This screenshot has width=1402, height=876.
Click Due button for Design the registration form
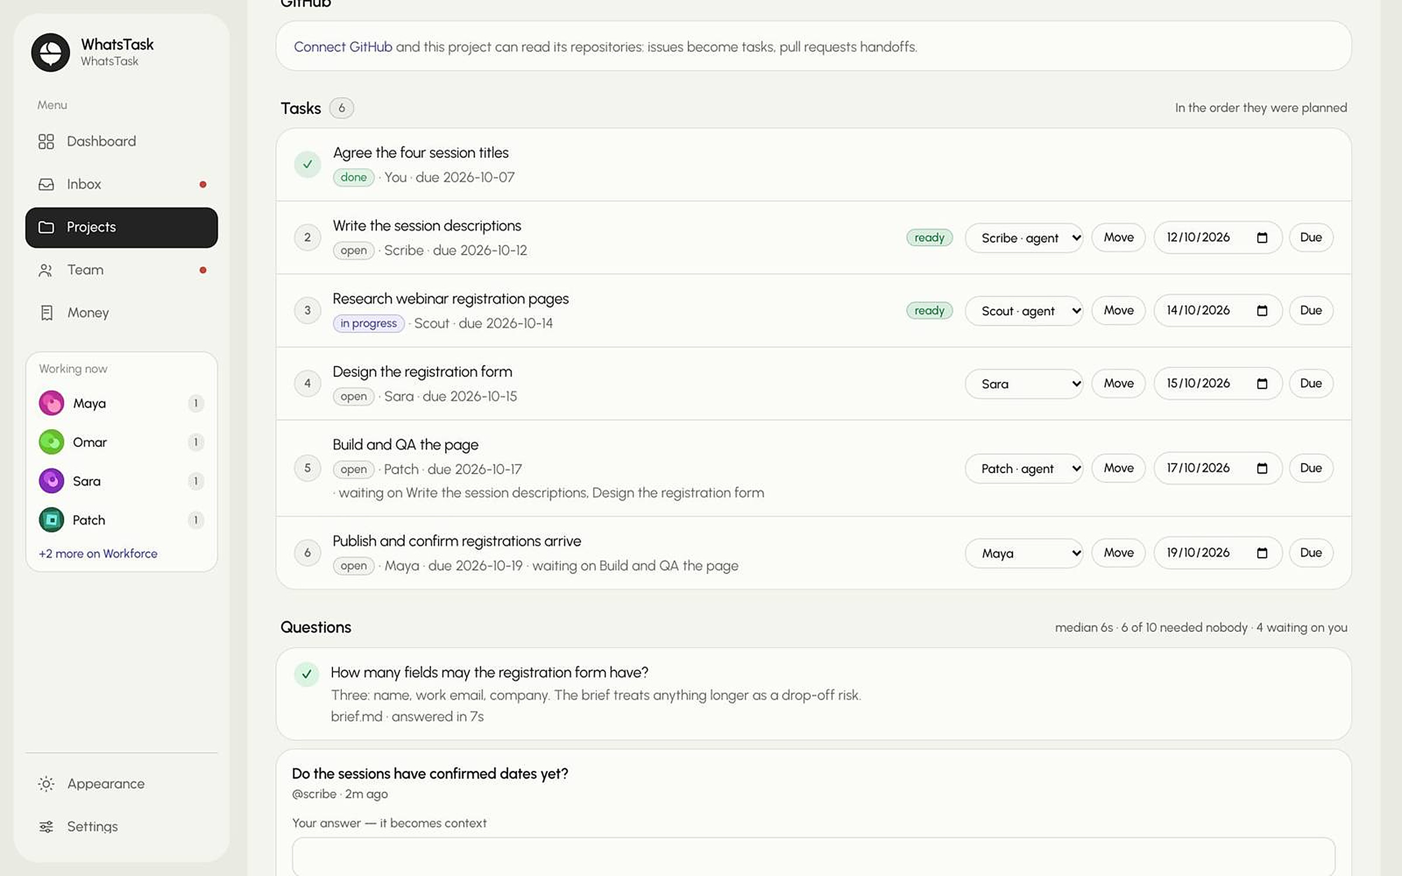pyautogui.click(x=1311, y=384)
